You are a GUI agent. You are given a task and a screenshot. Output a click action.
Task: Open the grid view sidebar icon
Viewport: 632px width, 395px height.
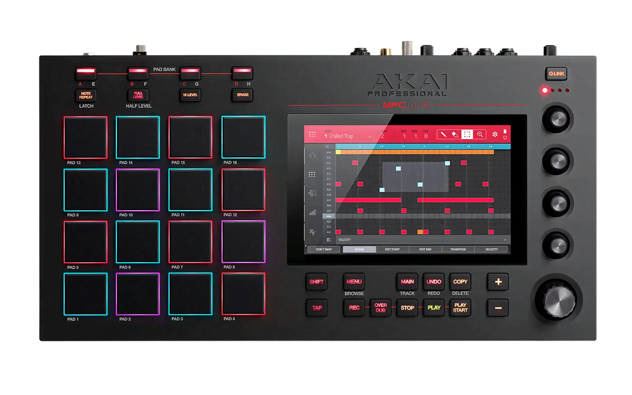pyautogui.click(x=312, y=174)
